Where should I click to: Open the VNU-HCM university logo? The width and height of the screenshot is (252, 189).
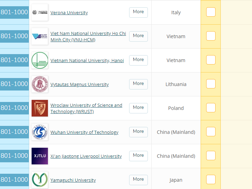point(40,36)
